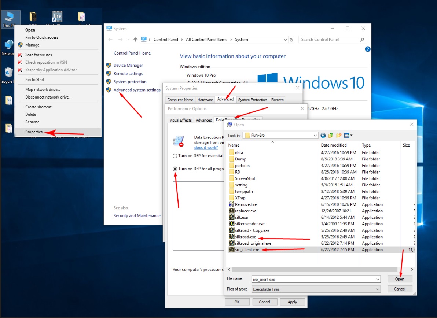The width and height of the screenshot is (437, 318).
Task: Create new folder in Open dialog
Action: coord(339,136)
